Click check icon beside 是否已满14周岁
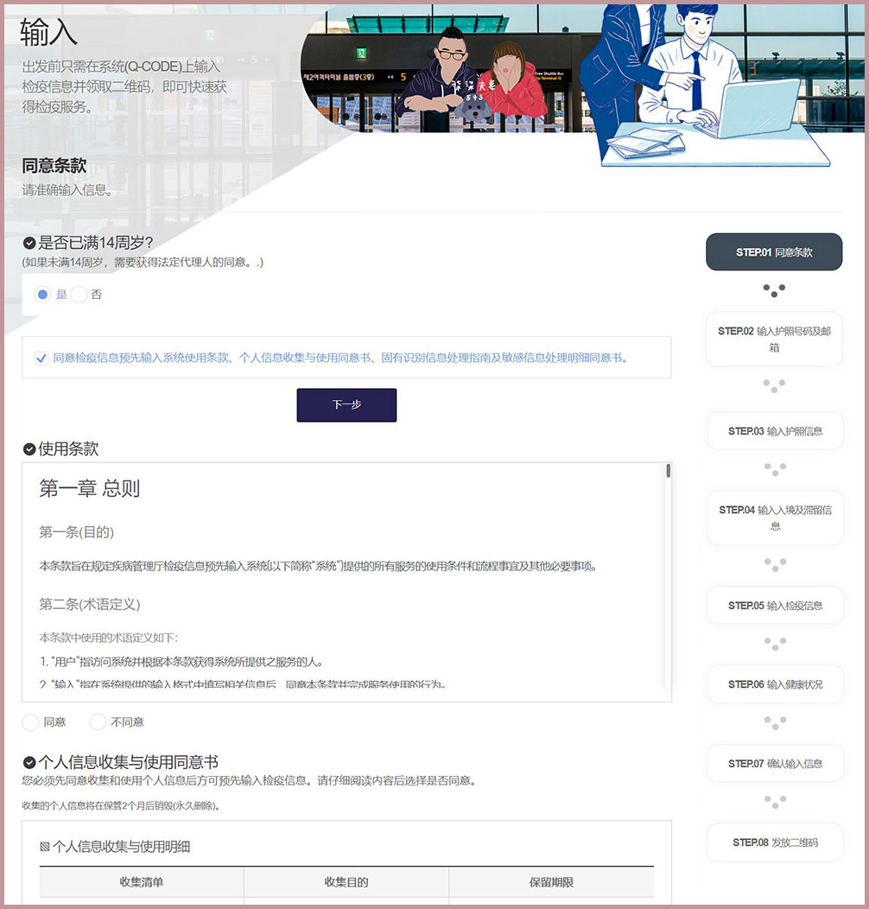 (x=29, y=243)
